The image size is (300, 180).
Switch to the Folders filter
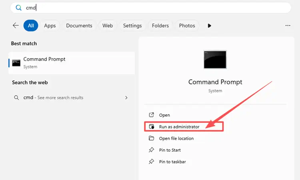tap(160, 25)
